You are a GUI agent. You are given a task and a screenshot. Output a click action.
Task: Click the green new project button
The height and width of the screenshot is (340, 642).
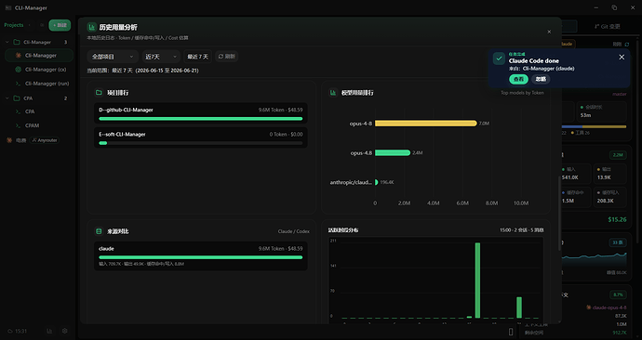click(x=60, y=25)
